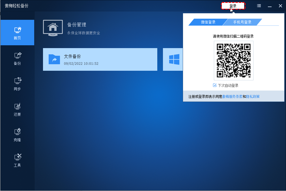Open the 同步 sync sidebar item
The width and height of the screenshot is (286, 191).
coord(17,84)
